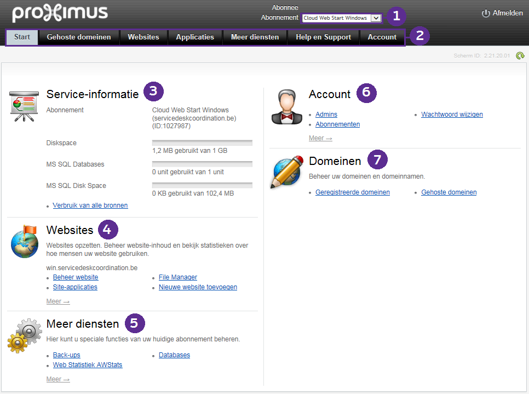Viewport: 529px width, 394px height.
Task: Click the Meer diensten gears icon
Action: [25, 335]
